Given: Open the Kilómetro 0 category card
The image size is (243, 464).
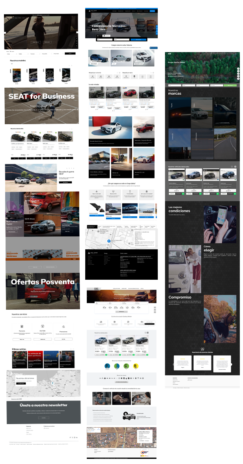Looking at the screenshot, I should (x=121, y=58).
